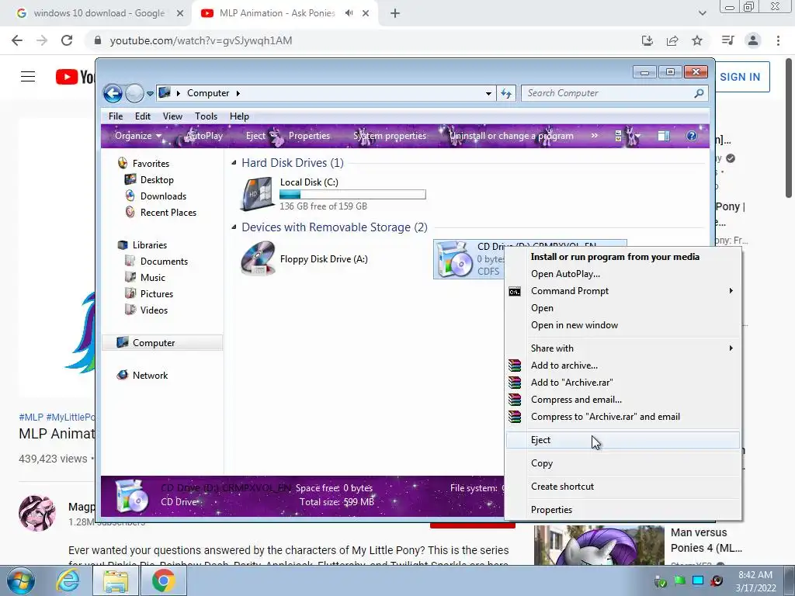Screen dimensions: 795x596
Task: Open Videos library in navigation pane
Action: pyautogui.click(x=154, y=310)
